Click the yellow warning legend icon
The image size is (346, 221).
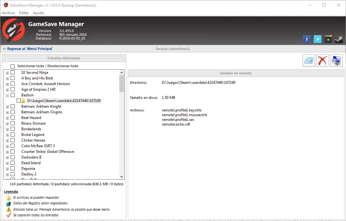coord(8,209)
